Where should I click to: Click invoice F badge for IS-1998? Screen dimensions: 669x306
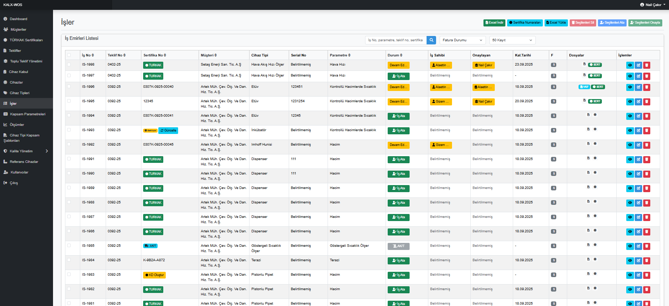pyautogui.click(x=553, y=65)
